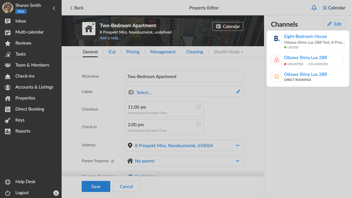
Task: Click the Accounts & Listings user icon
Action: pyautogui.click(x=8, y=87)
